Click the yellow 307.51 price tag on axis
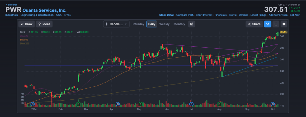 point(284,32)
